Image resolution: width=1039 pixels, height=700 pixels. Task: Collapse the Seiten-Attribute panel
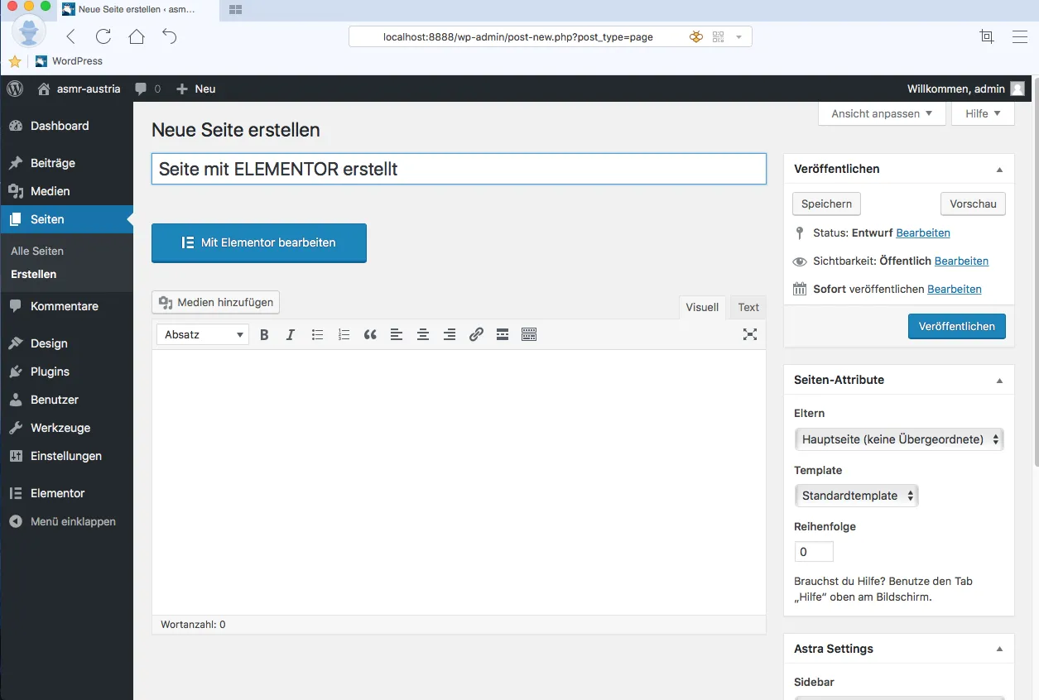click(999, 381)
